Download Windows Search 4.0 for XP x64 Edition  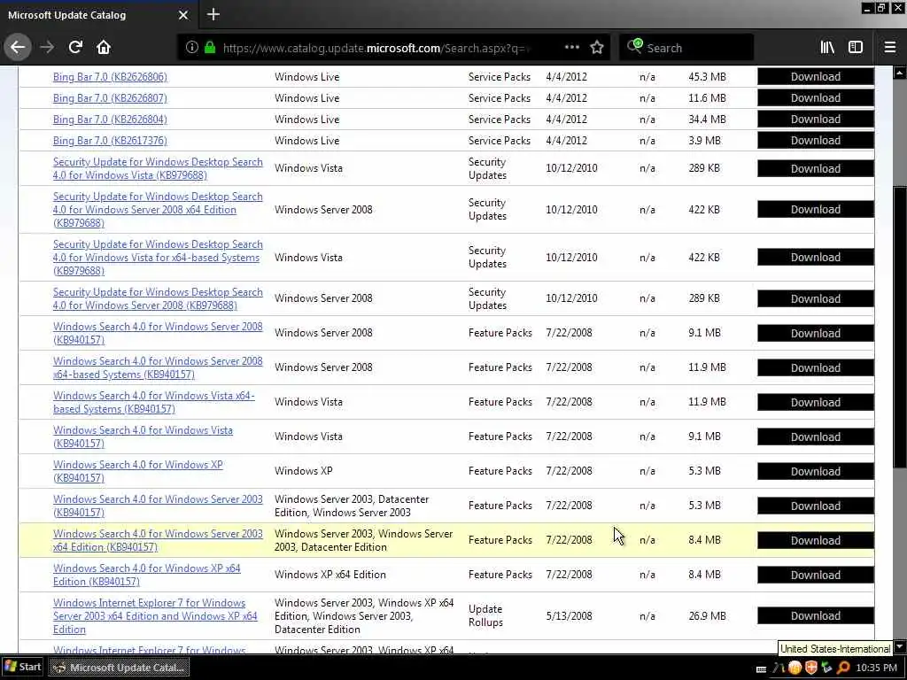click(815, 575)
